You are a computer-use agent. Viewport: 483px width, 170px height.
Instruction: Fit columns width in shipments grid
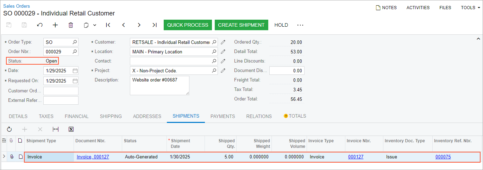click(56, 129)
